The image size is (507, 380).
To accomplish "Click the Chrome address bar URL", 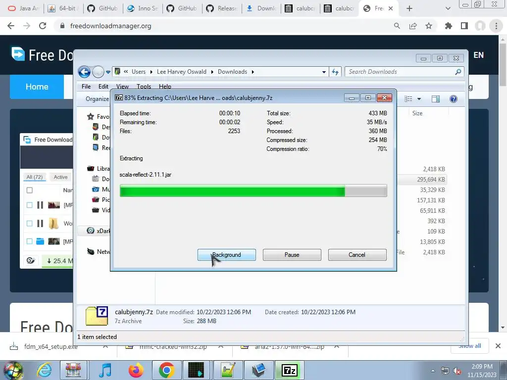I will tap(110, 26).
